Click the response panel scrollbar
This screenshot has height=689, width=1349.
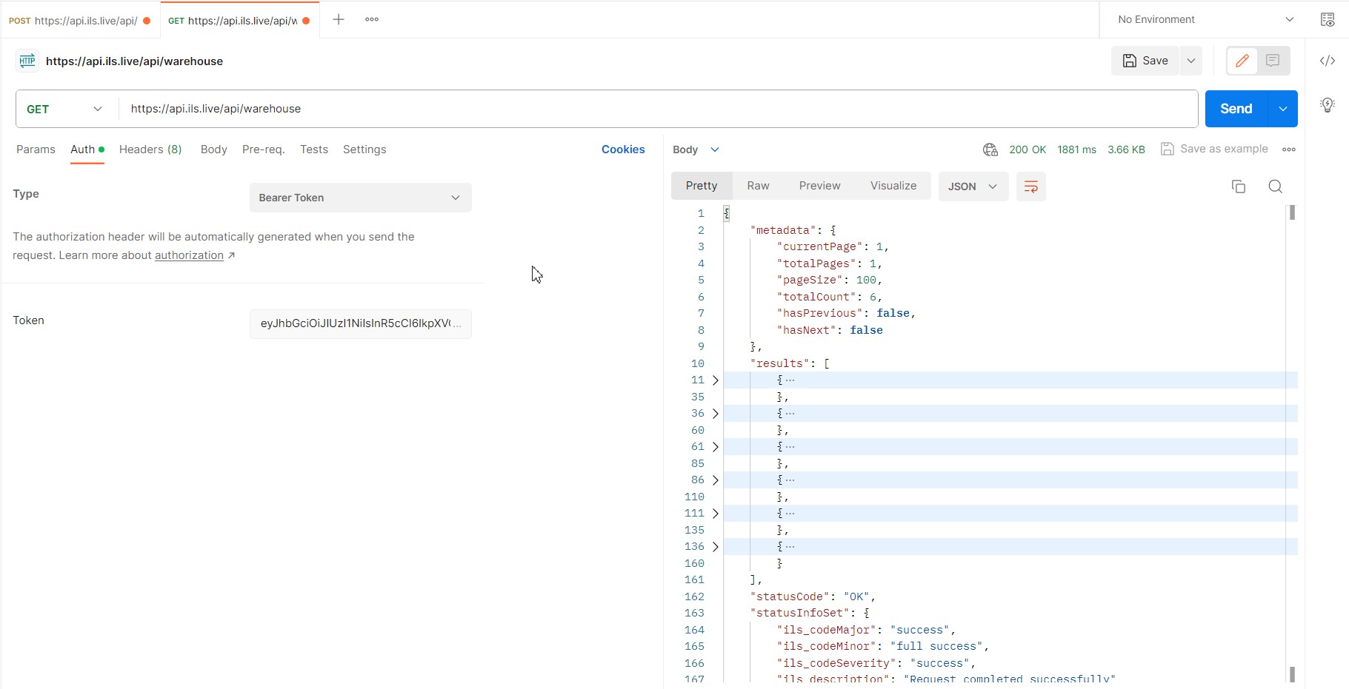point(1292,213)
